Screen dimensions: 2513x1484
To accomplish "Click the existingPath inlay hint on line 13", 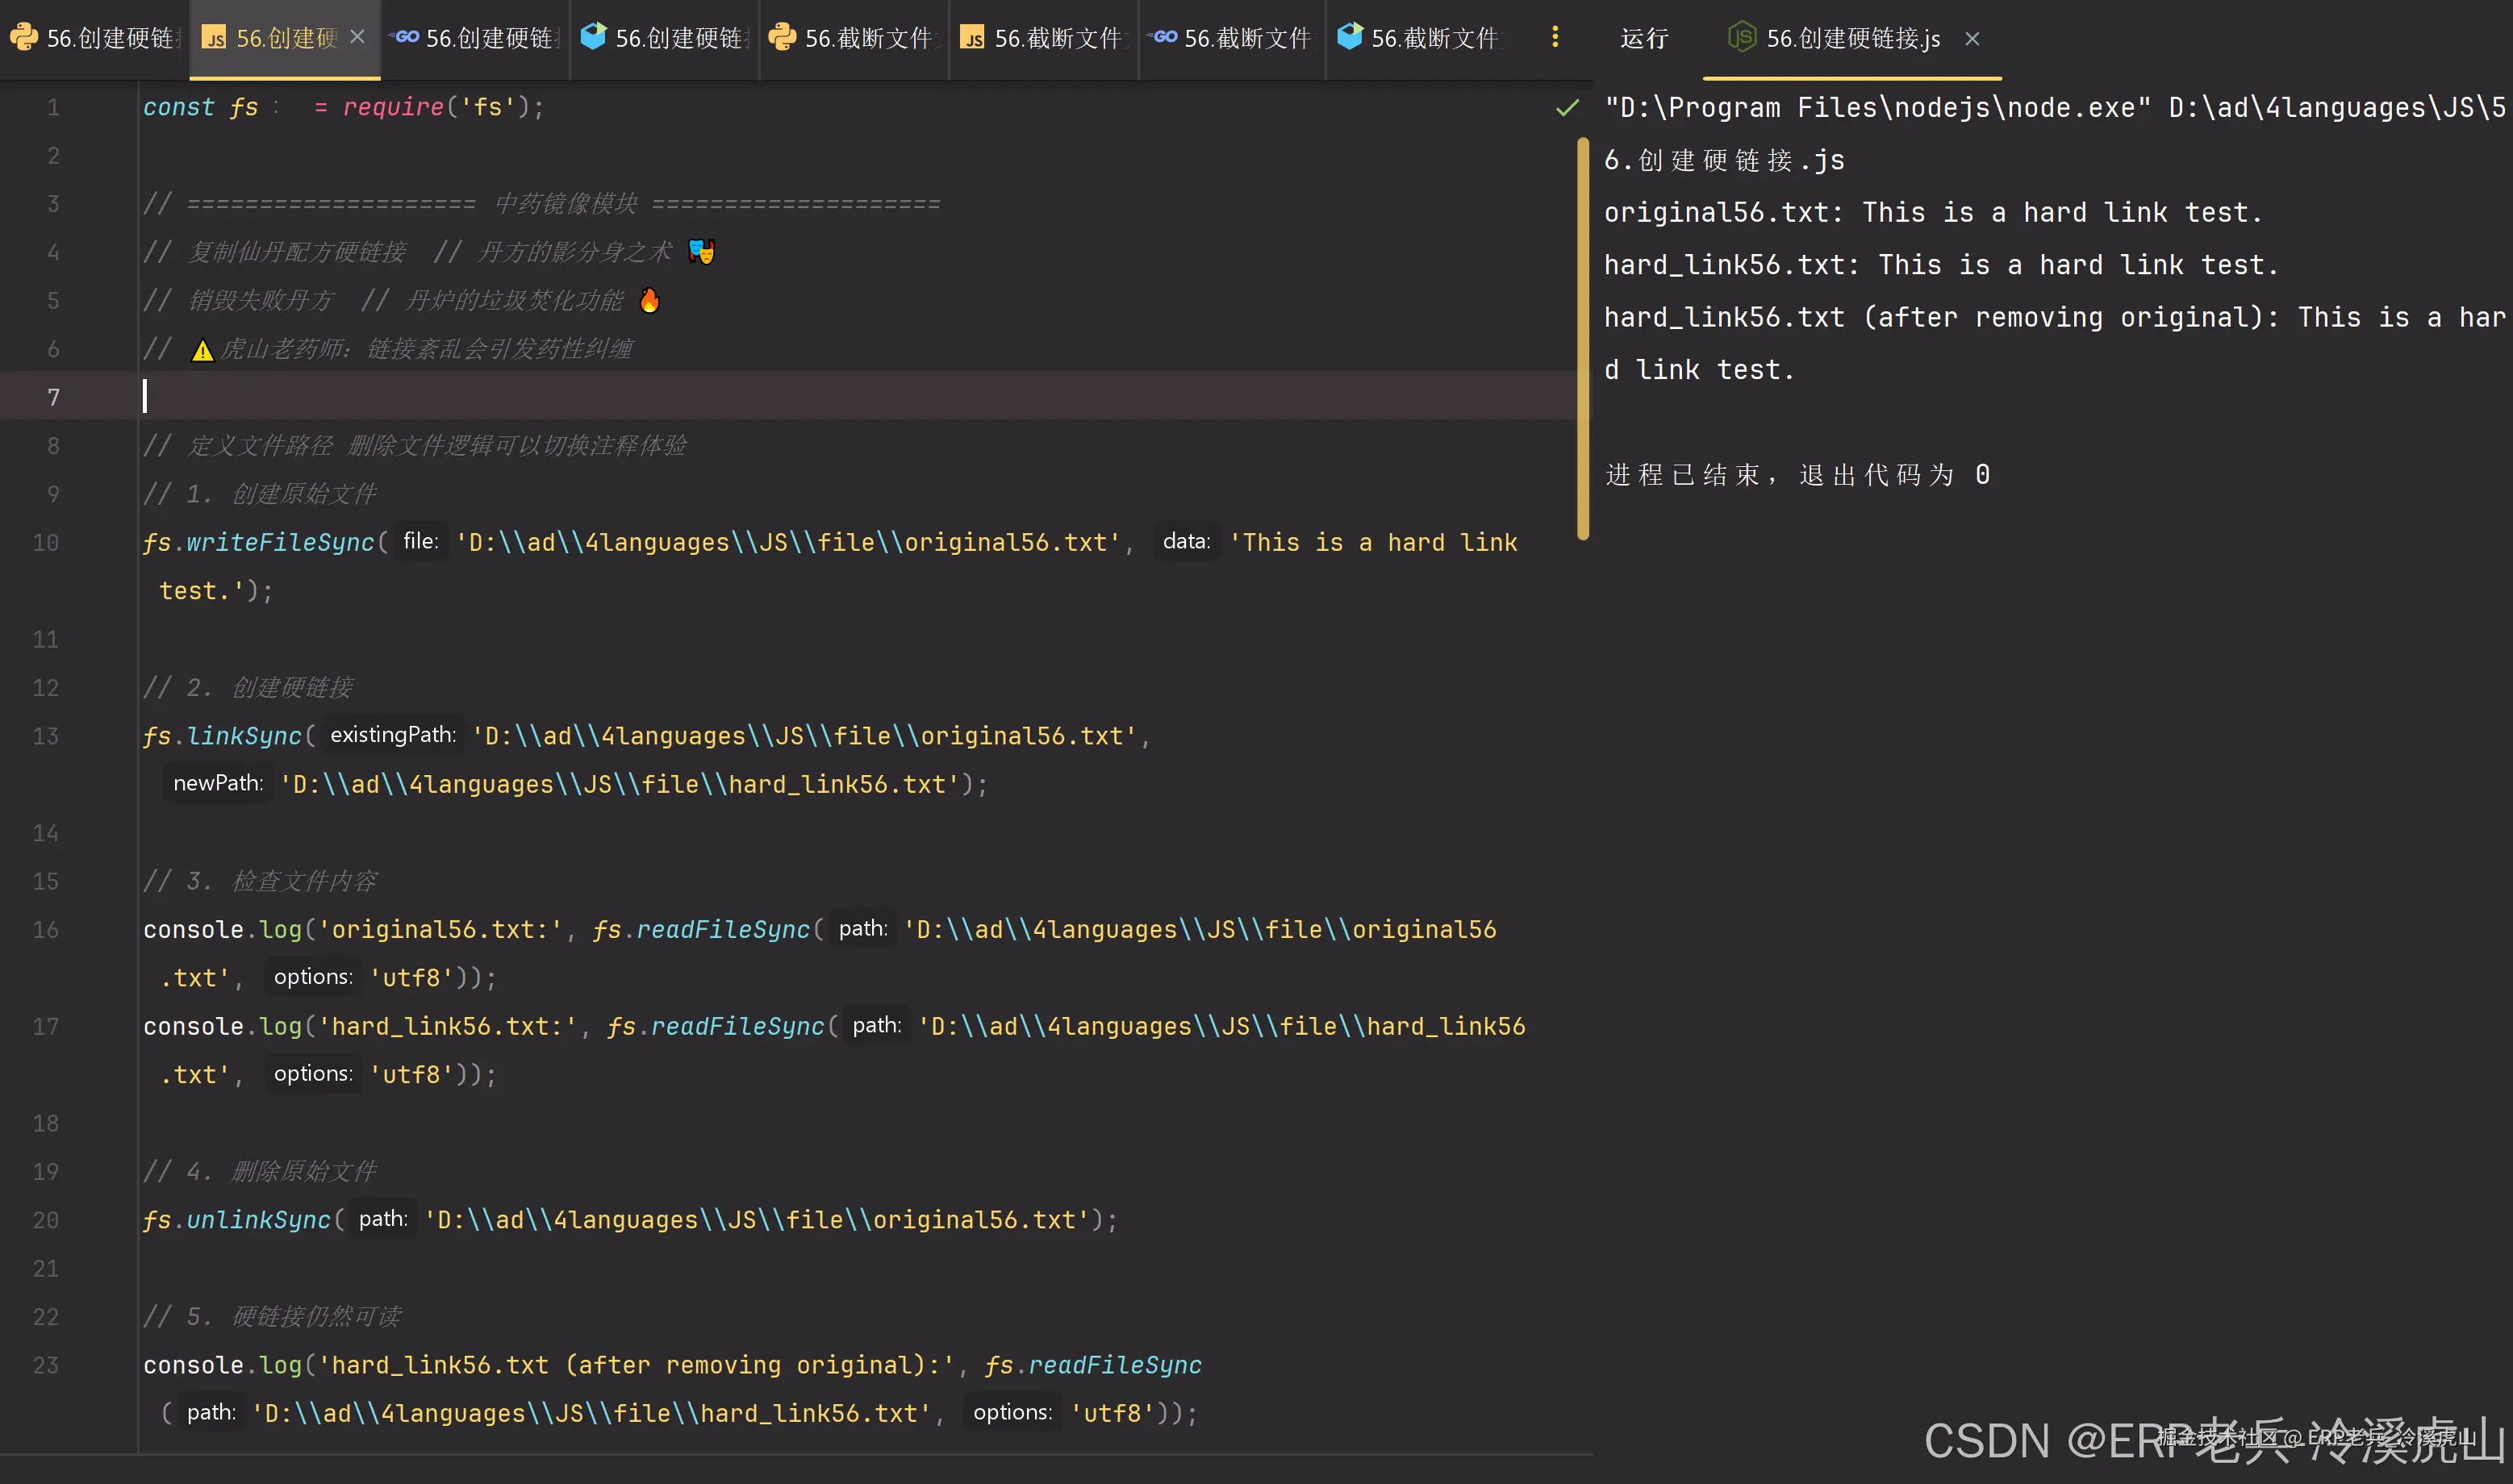I will point(393,735).
